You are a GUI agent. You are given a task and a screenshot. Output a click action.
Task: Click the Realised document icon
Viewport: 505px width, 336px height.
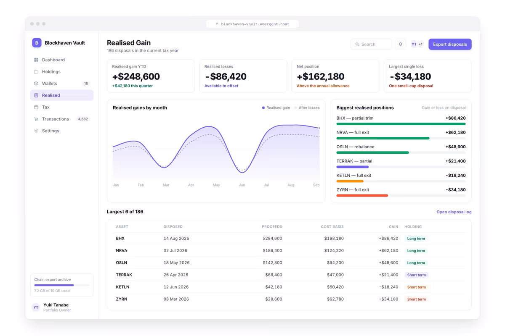[36, 95]
